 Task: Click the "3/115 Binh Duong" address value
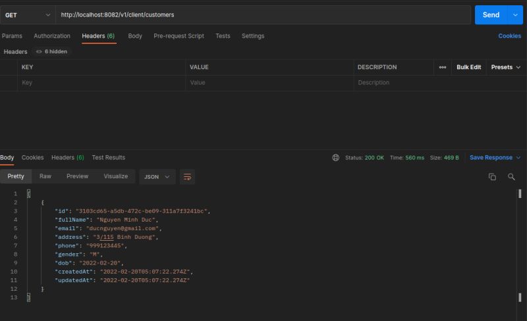124,237
